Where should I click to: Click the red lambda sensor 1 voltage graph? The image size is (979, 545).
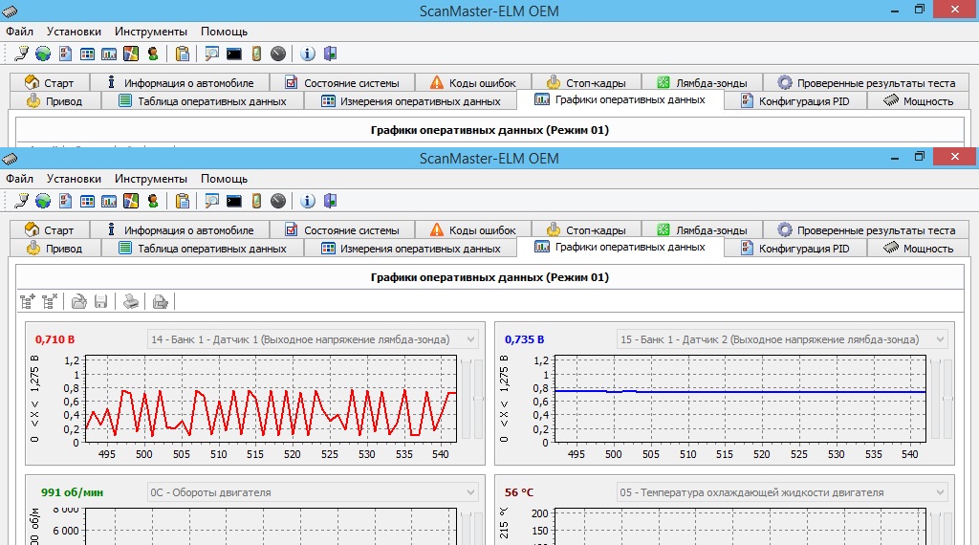[272, 399]
